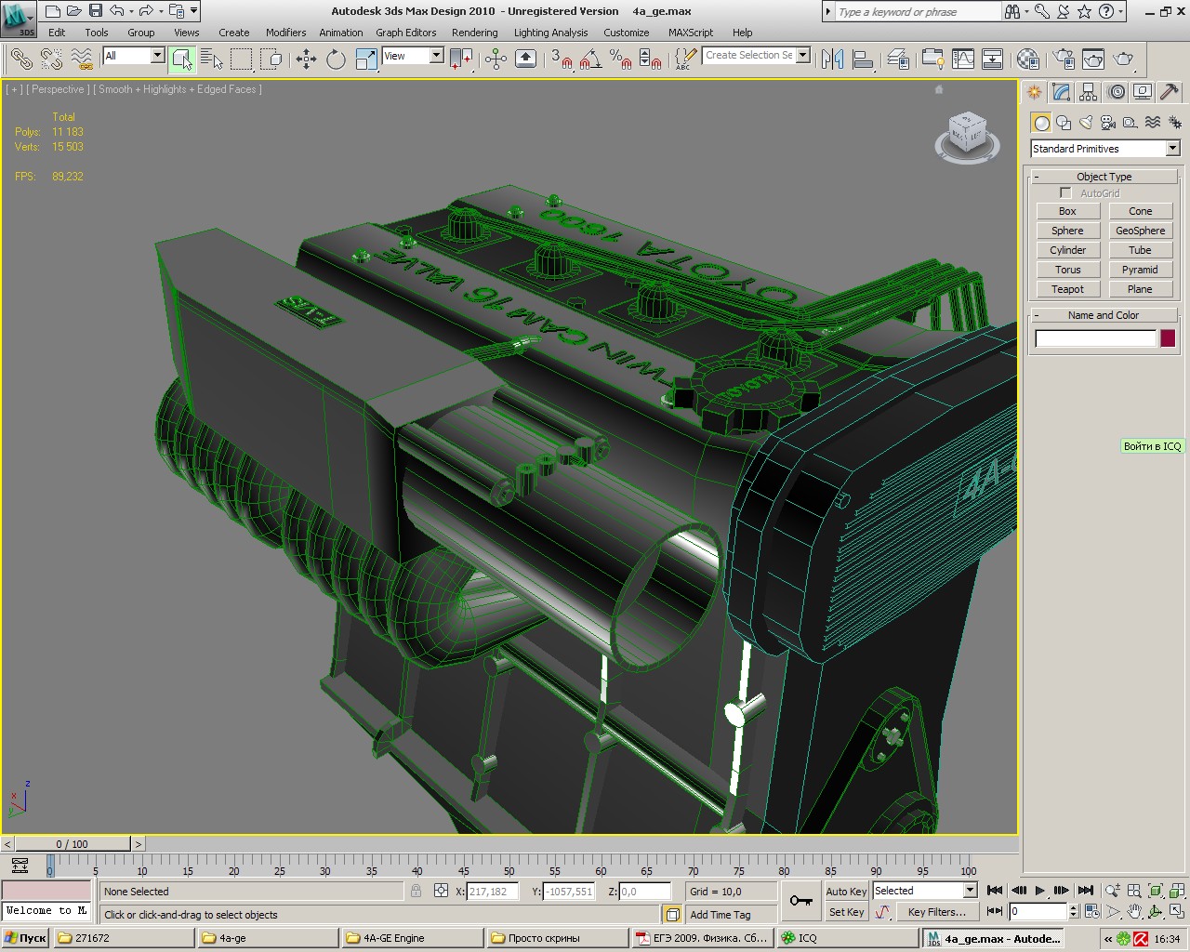The image size is (1190, 952).
Task: Activate the Select Object tool
Action: tap(182, 59)
